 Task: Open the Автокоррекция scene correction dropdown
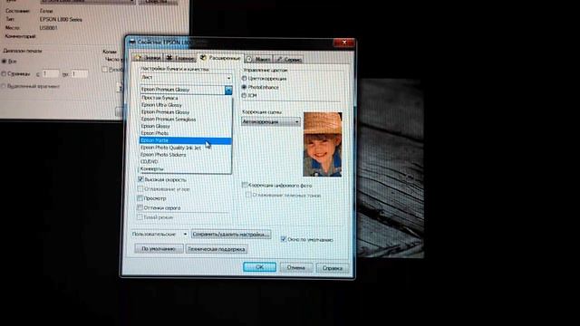click(x=271, y=121)
